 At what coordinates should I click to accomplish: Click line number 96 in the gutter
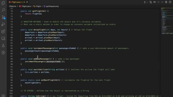12,80
